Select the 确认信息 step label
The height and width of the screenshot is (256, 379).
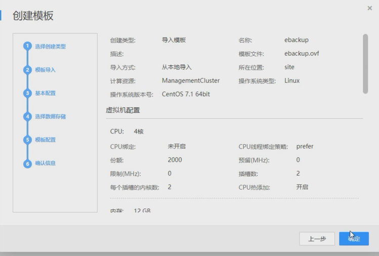(45, 163)
